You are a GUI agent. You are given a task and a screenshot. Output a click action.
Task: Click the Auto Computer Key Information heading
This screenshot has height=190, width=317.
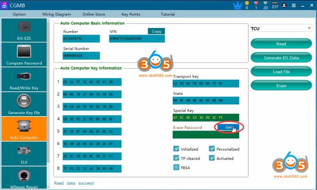coord(91,68)
